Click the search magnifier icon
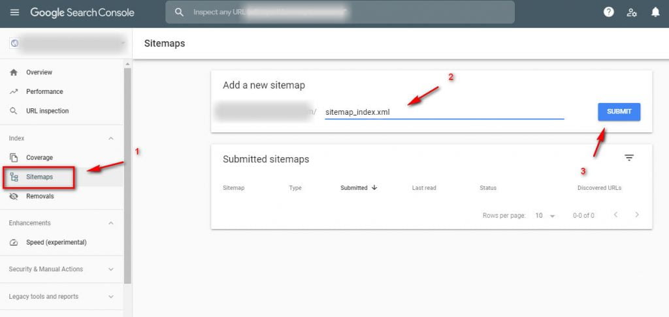Image resolution: width=669 pixels, height=317 pixels. pyautogui.click(x=180, y=12)
